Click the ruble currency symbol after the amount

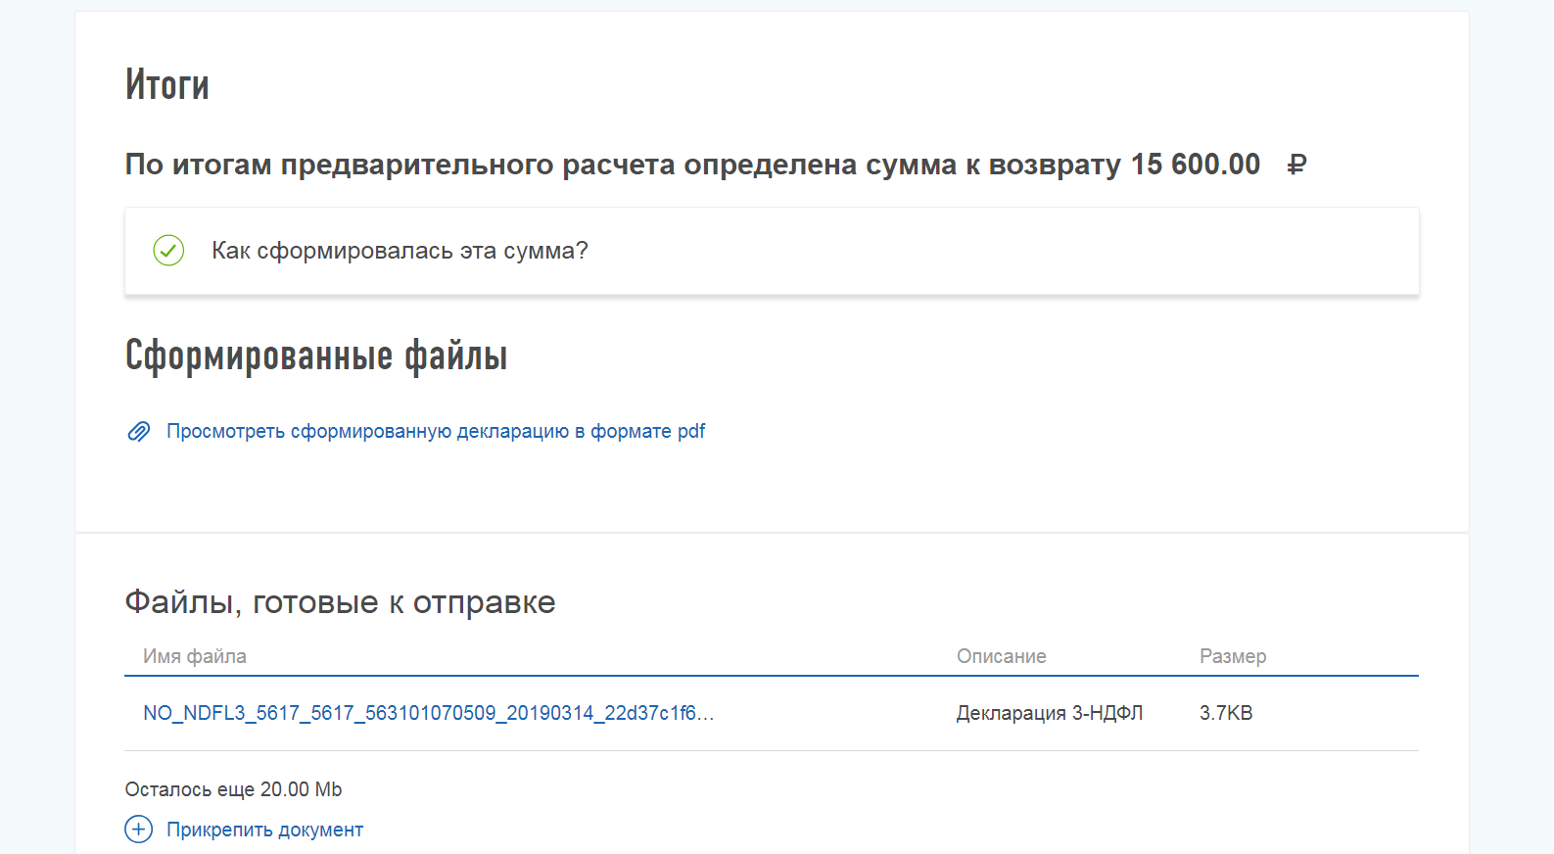coord(1296,165)
